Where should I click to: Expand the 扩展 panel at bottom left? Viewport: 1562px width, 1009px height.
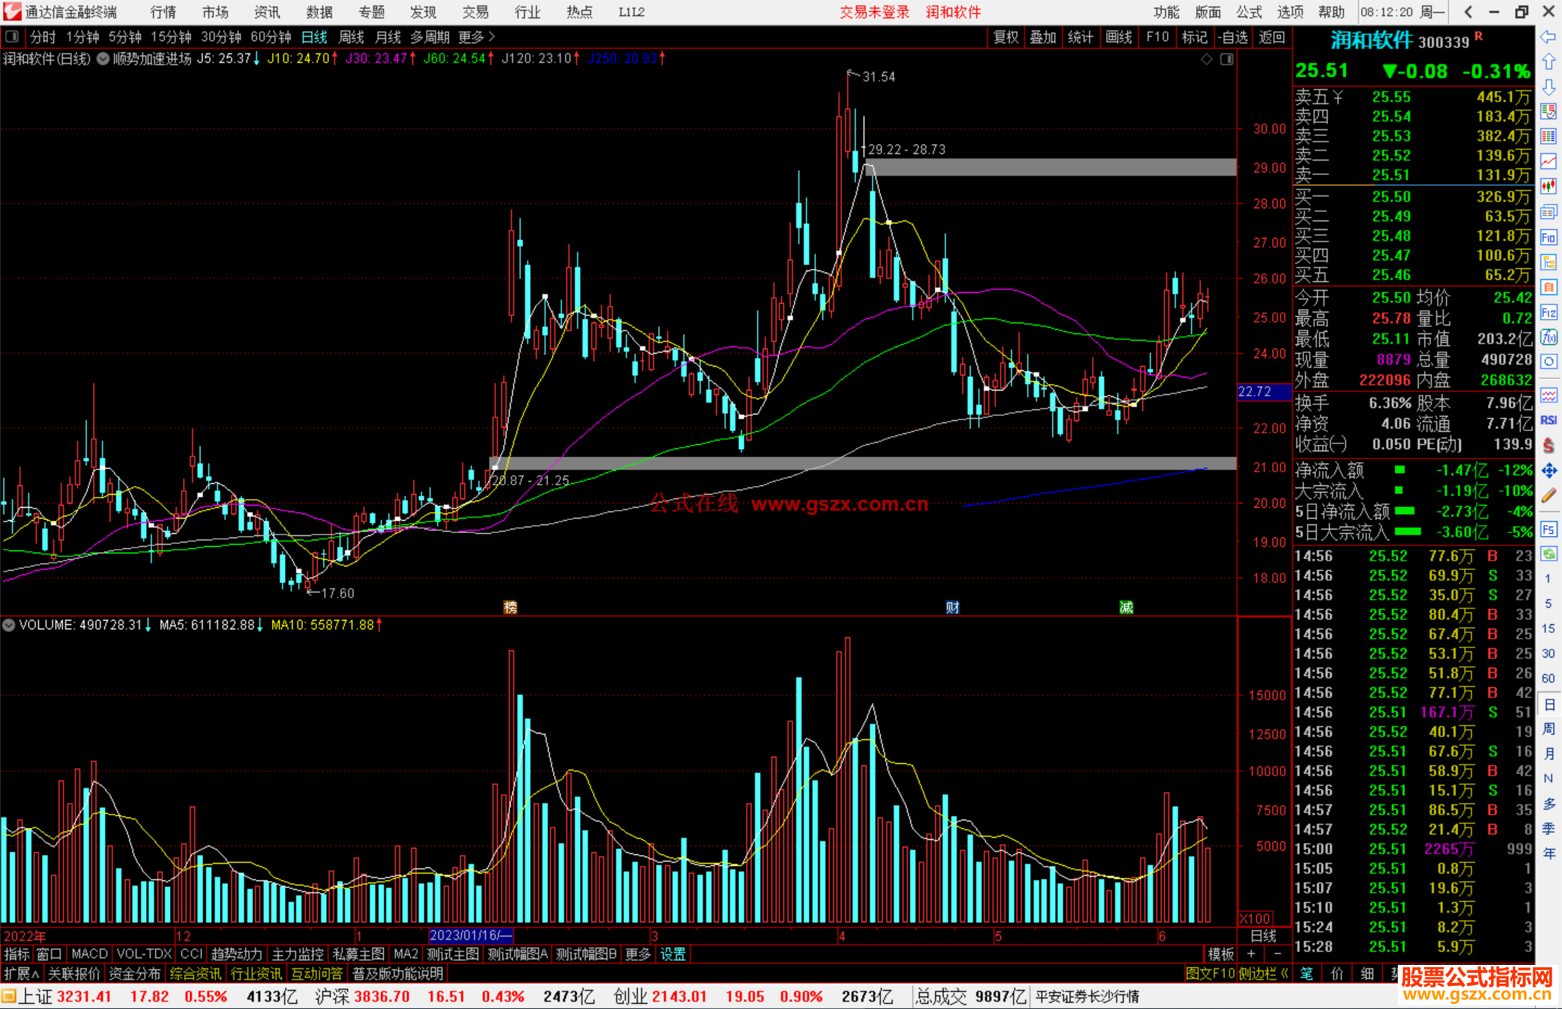20,974
